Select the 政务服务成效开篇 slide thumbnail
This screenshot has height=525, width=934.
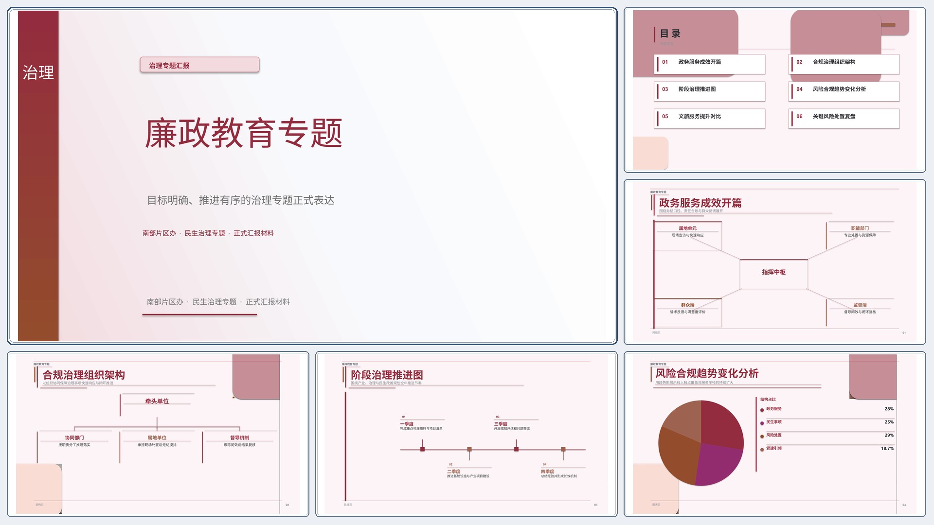coord(774,262)
